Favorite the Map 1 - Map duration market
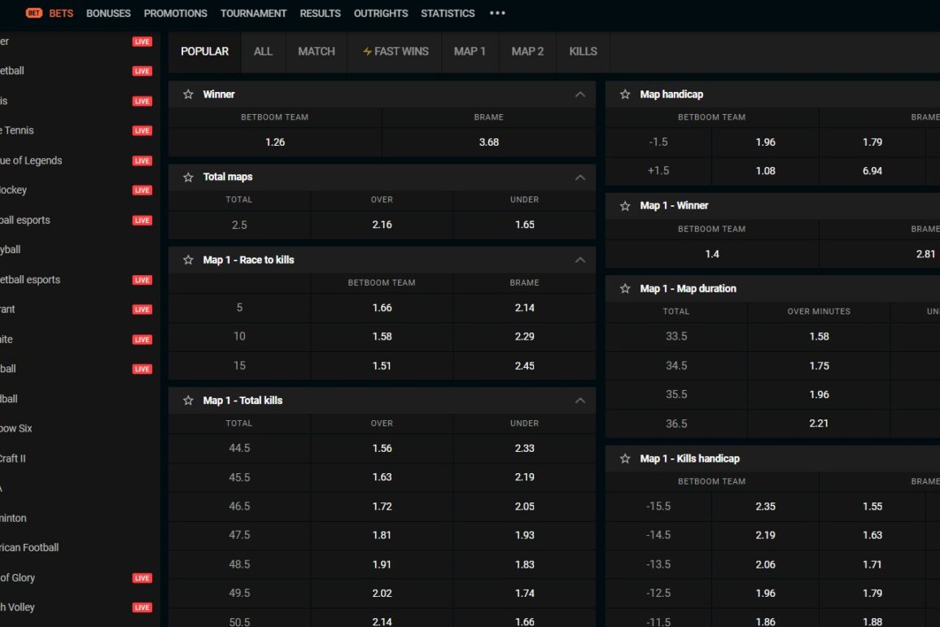This screenshot has height=627, width=940. [625, 289]
